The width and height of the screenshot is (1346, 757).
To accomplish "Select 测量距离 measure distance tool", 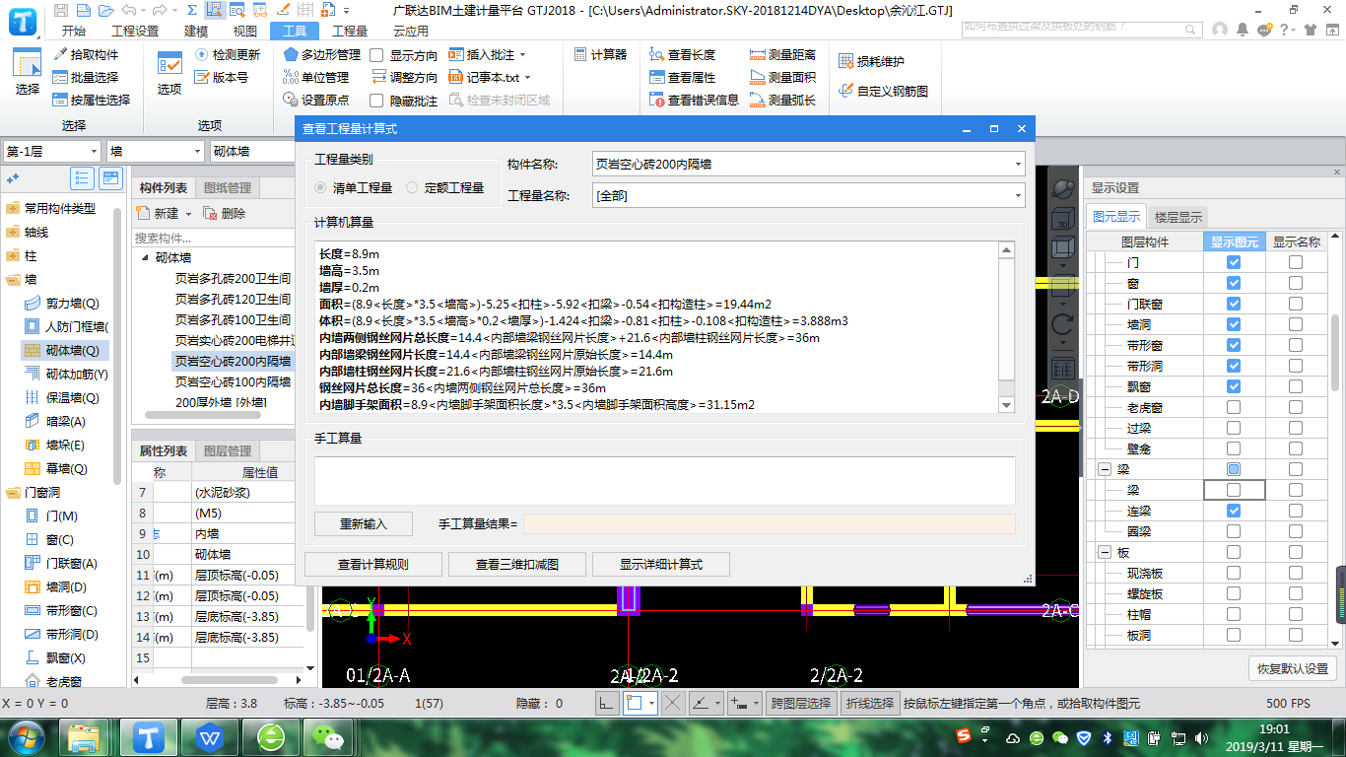I will 783,55.
